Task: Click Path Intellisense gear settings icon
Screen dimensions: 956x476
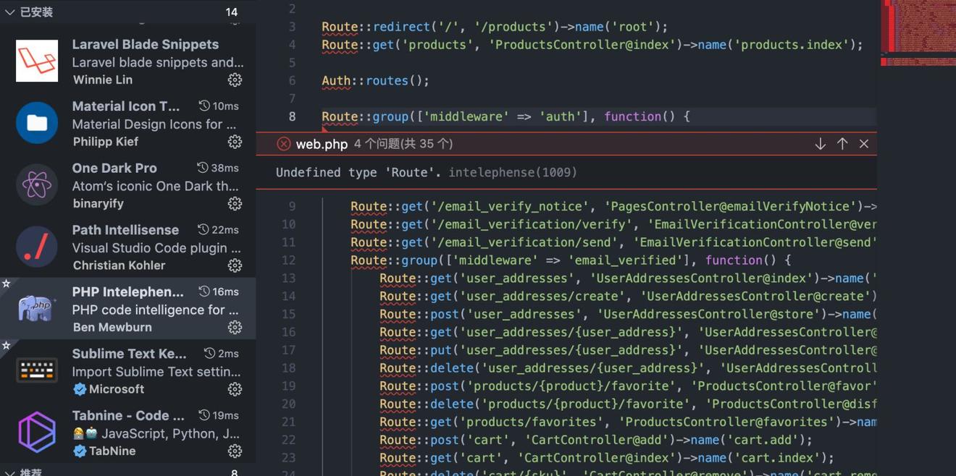Action: pyautogui.click(x=235, y=265)
